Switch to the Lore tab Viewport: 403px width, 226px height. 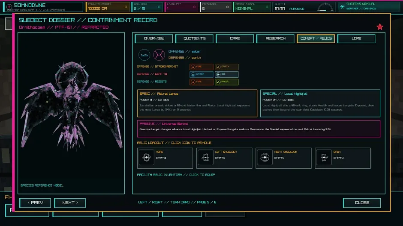coord(356,38)
